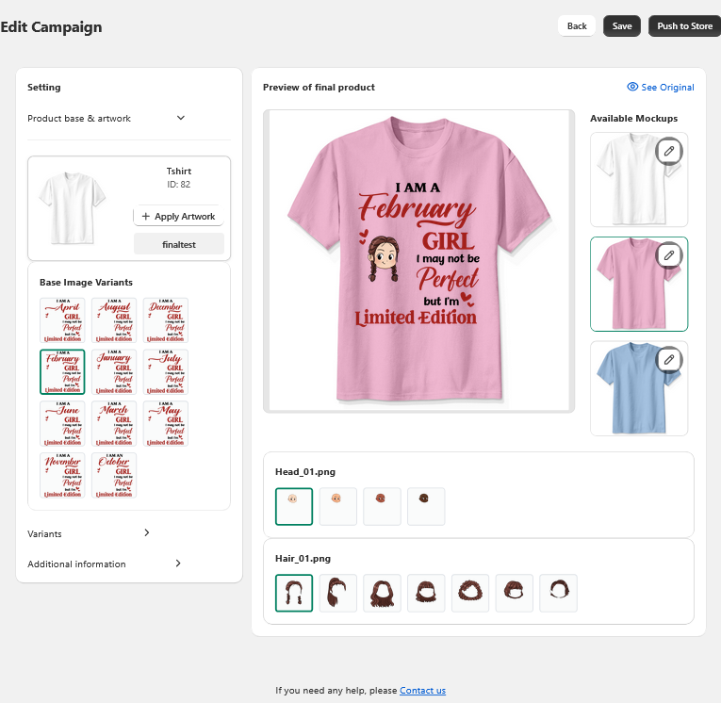Toggle See Original preview
721x703 pixels.
[660, 88]
